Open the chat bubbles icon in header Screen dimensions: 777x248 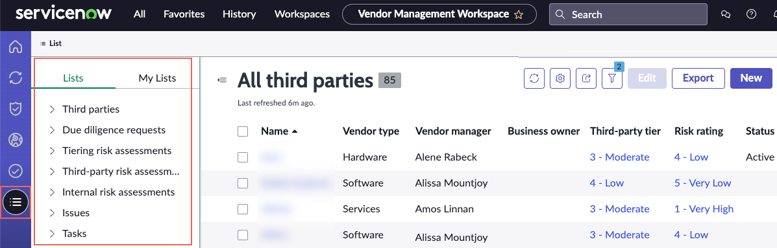pos(726,14)
